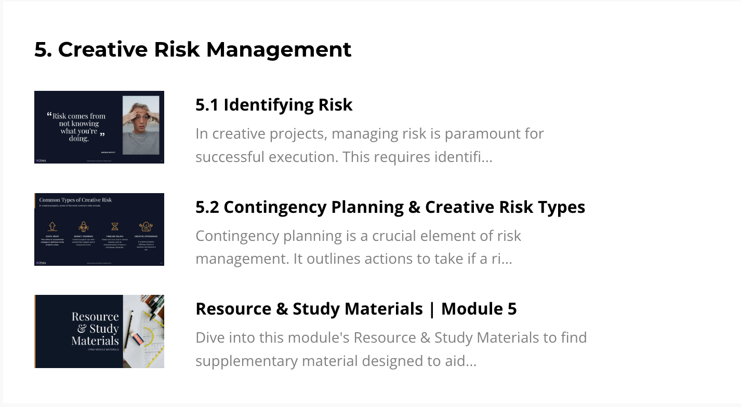This screenshot has height=407, width=741.
Task: Click the opening quotation mark on the quote slide
Action: [49, 115]
